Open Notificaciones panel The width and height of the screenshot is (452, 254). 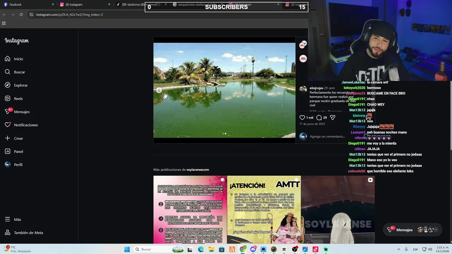click(21, 125)
